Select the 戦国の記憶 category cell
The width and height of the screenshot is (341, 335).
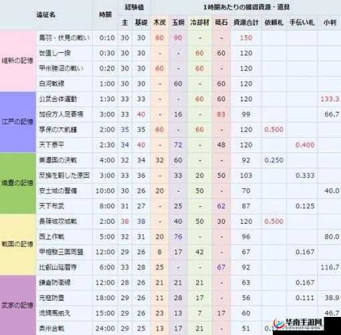point(17,245)
